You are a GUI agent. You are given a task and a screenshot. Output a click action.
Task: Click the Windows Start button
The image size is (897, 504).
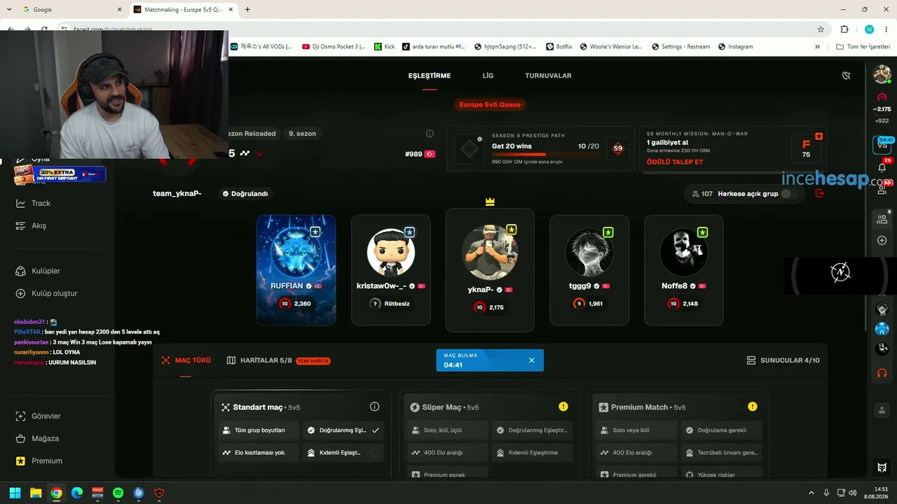click(x=15, y=493)
